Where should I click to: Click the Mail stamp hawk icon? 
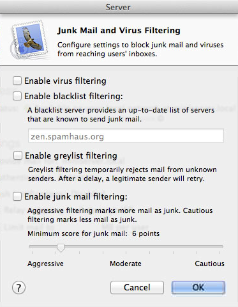(28, 40)
